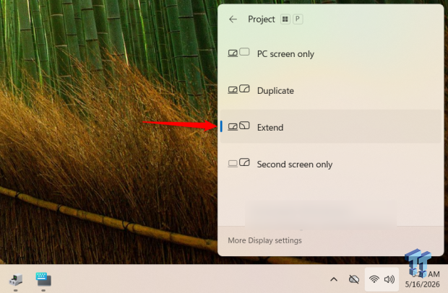Click the Extend monitors icon
The height and width of the screenshot is (293, 448).
pyautogui.click(x=238, y=126)
